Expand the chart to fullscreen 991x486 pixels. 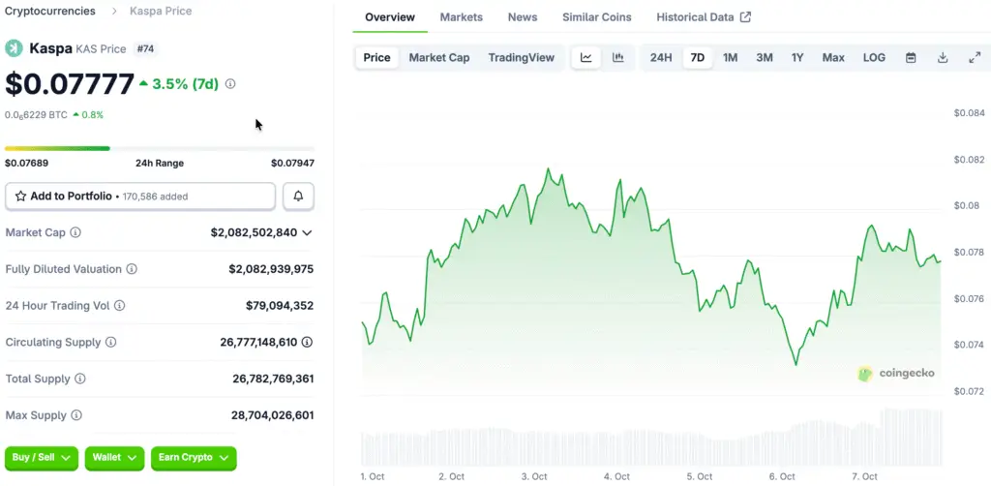(975, 58)
